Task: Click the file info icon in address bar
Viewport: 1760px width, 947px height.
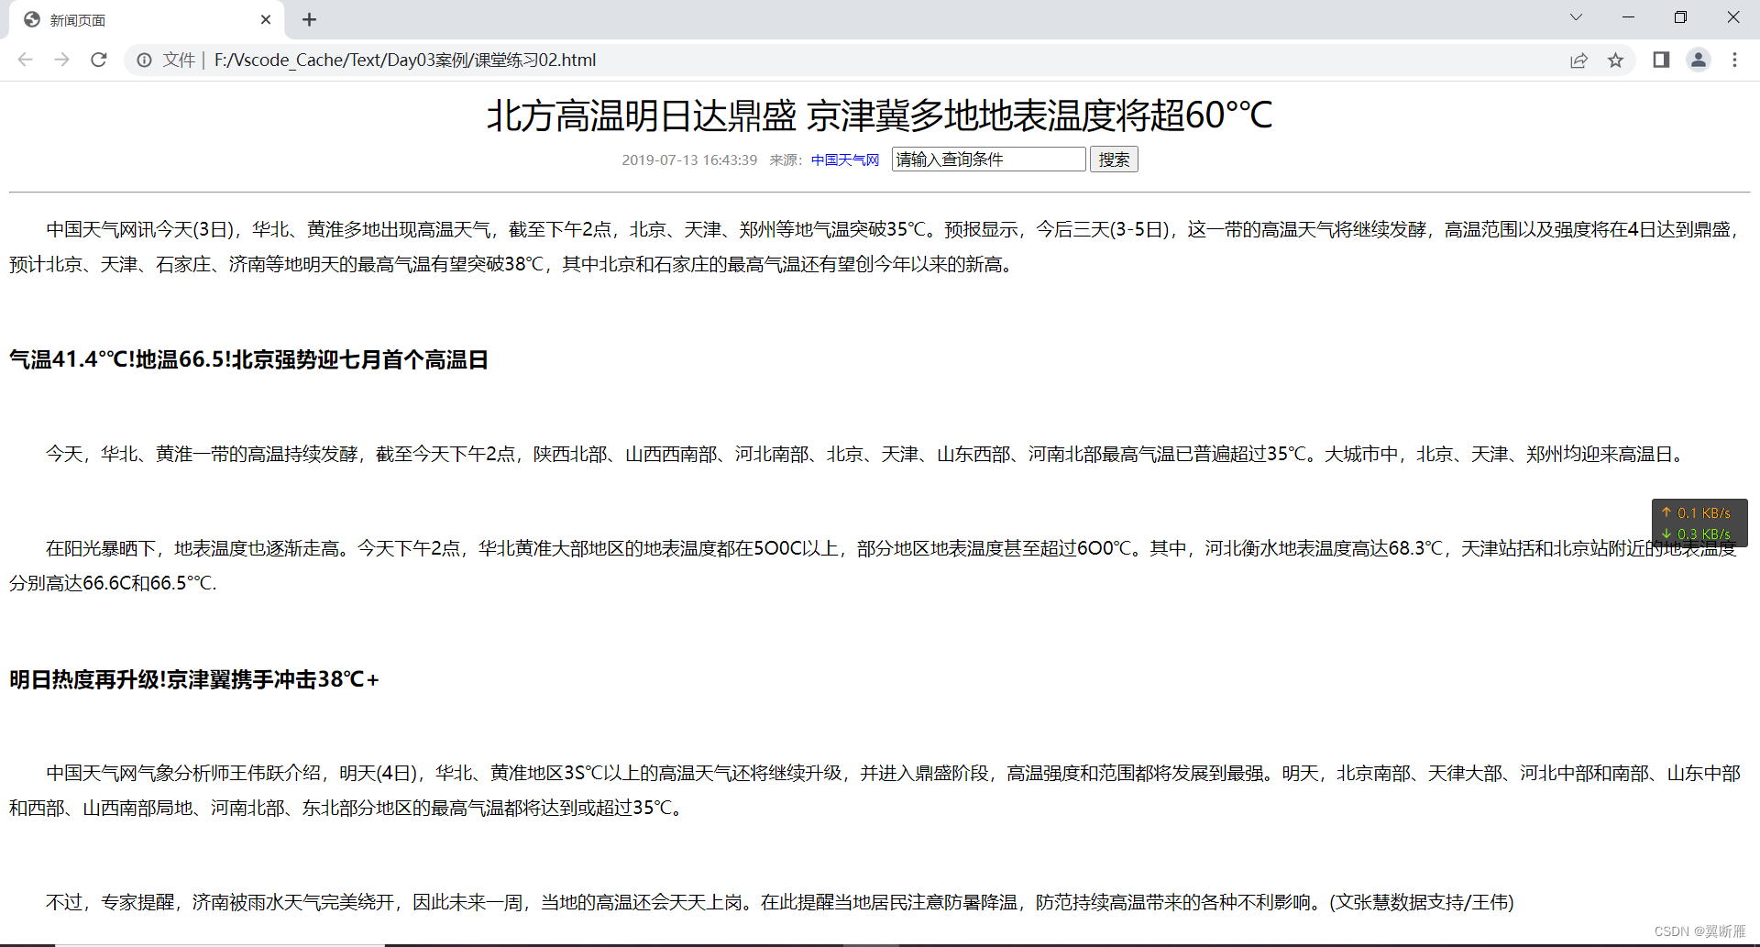Action: tap(144, 60)
